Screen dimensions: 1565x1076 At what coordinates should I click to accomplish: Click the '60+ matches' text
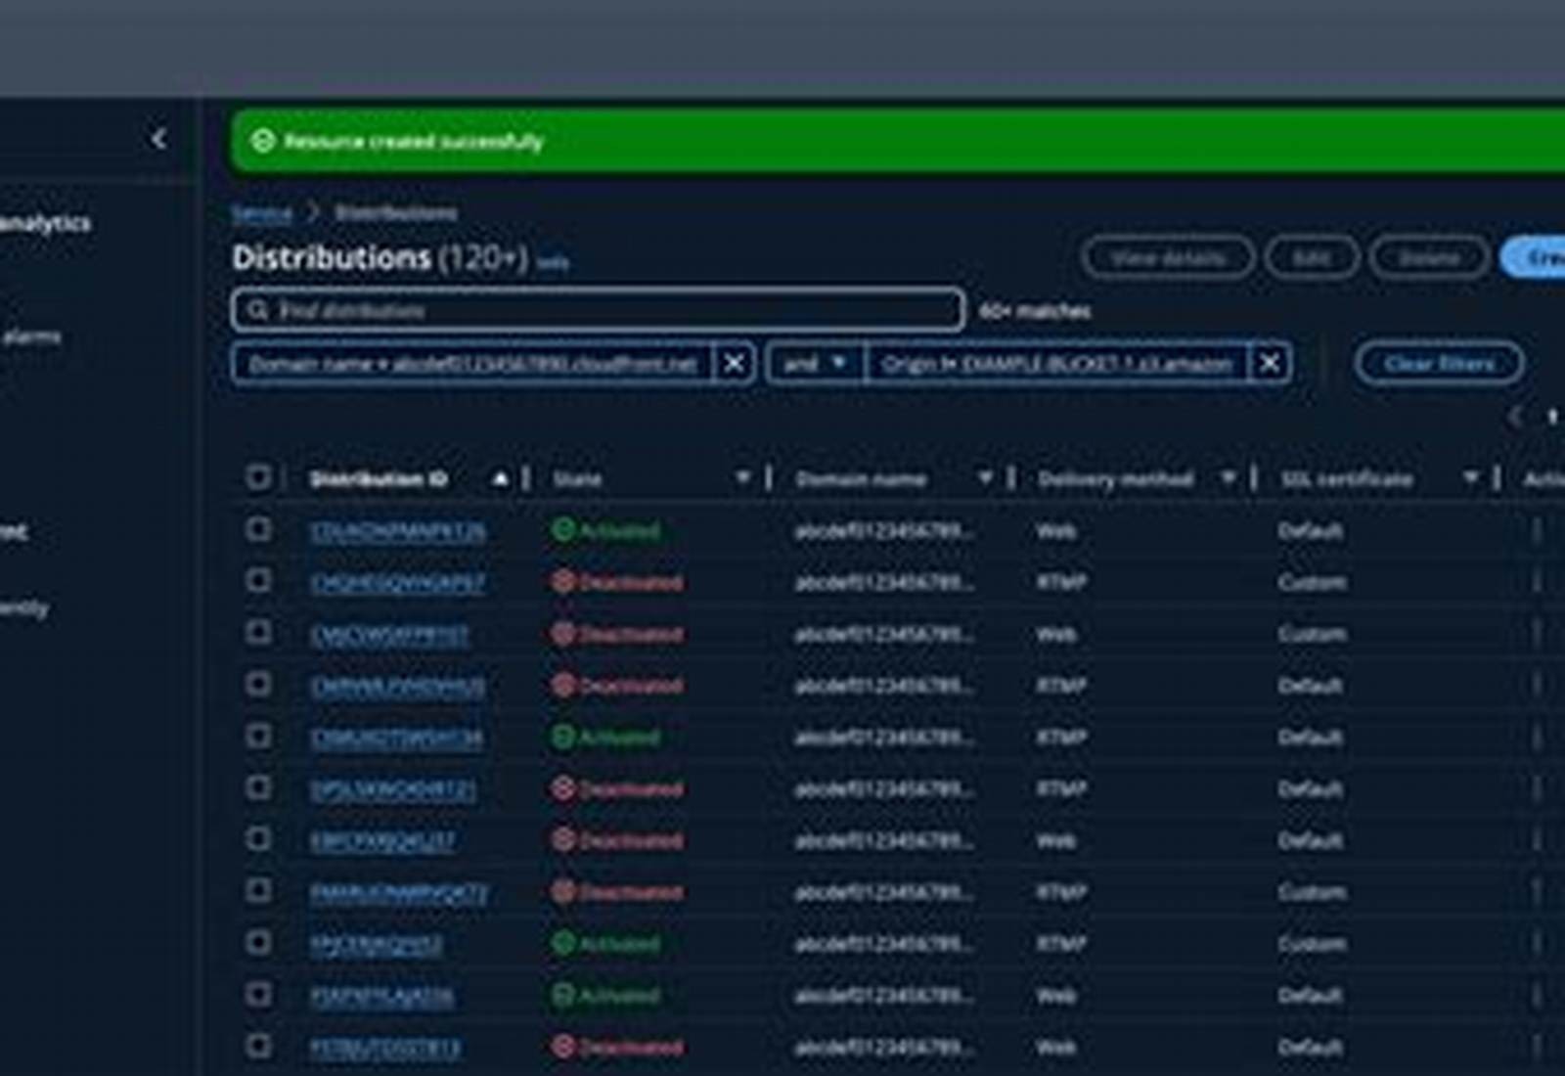pos(1035,311)
